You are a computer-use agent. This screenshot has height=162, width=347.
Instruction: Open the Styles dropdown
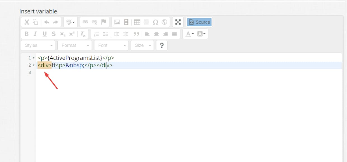(x=38, y=45)
